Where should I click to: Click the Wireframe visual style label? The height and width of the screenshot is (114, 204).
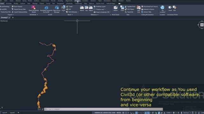coord(4,21)
